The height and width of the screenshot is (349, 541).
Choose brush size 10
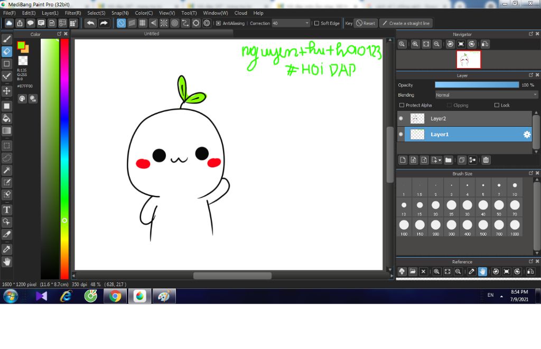pyautogui.click(x=515, y=188)
